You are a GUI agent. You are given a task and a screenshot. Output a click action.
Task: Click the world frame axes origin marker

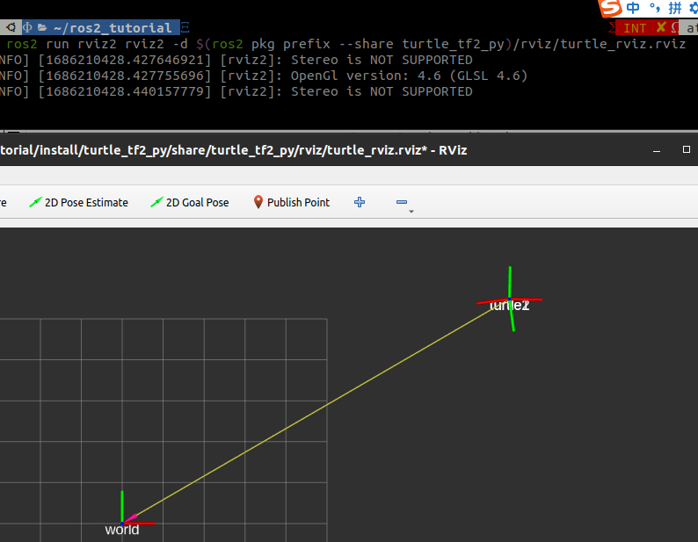(122, 523)
